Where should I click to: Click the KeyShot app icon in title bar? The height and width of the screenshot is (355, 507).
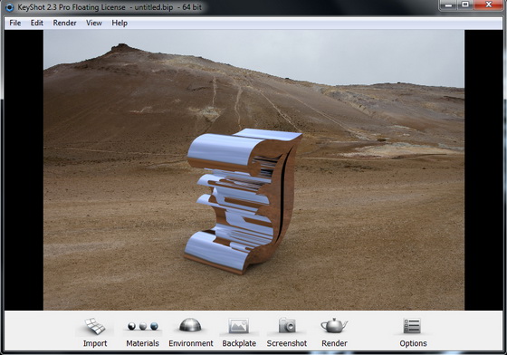click(x=9, y=7)
